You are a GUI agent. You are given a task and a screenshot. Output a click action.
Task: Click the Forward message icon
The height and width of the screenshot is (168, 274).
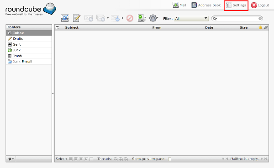pyautogui.click(x=116, y=18)
